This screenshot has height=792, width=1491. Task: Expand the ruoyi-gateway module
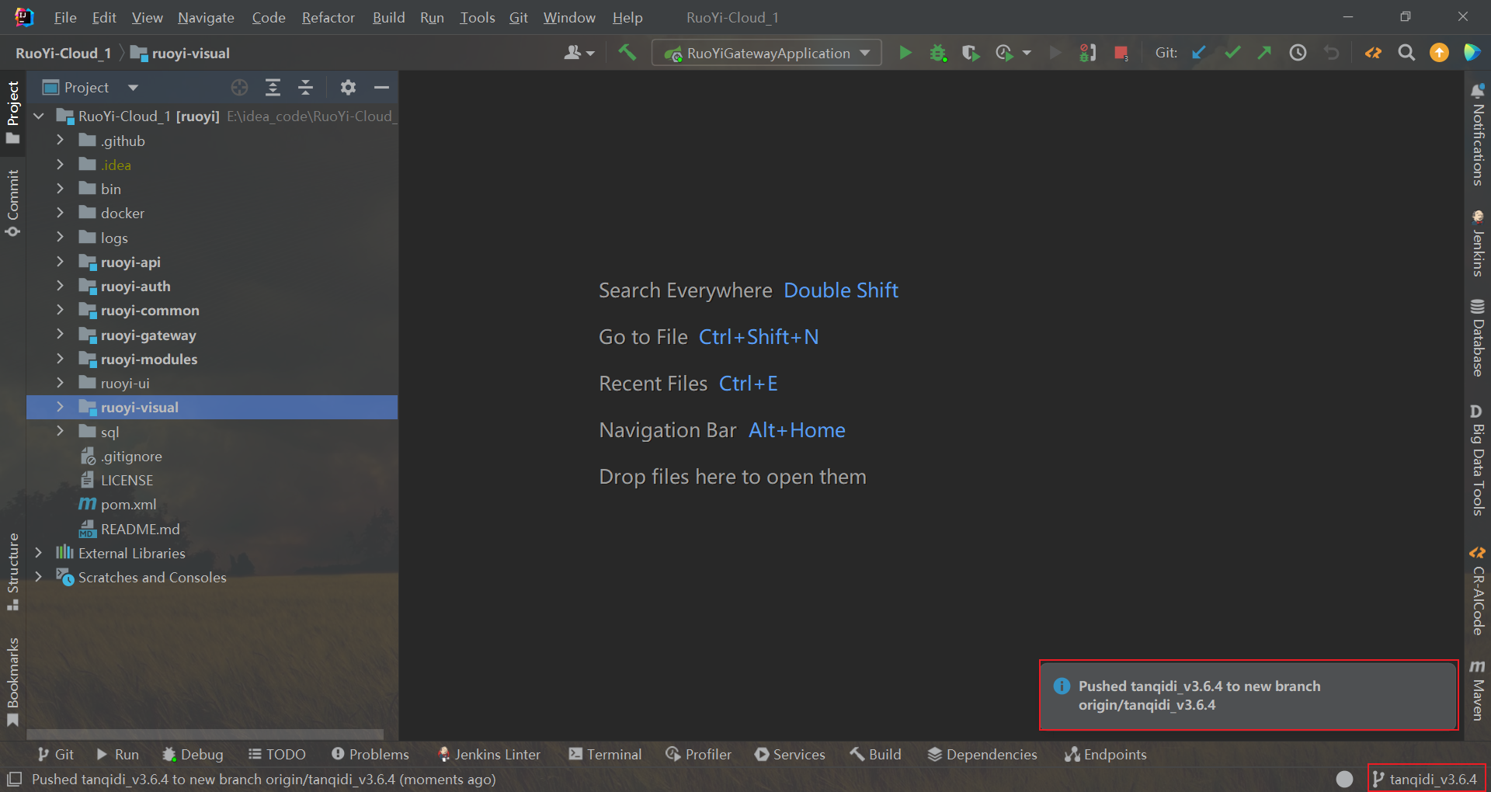click(60, 335)
